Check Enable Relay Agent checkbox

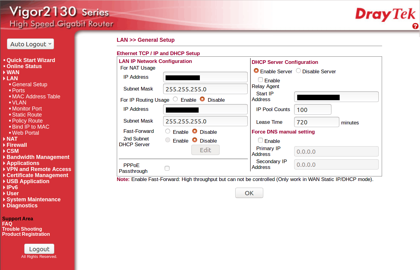tap(260, 80)
